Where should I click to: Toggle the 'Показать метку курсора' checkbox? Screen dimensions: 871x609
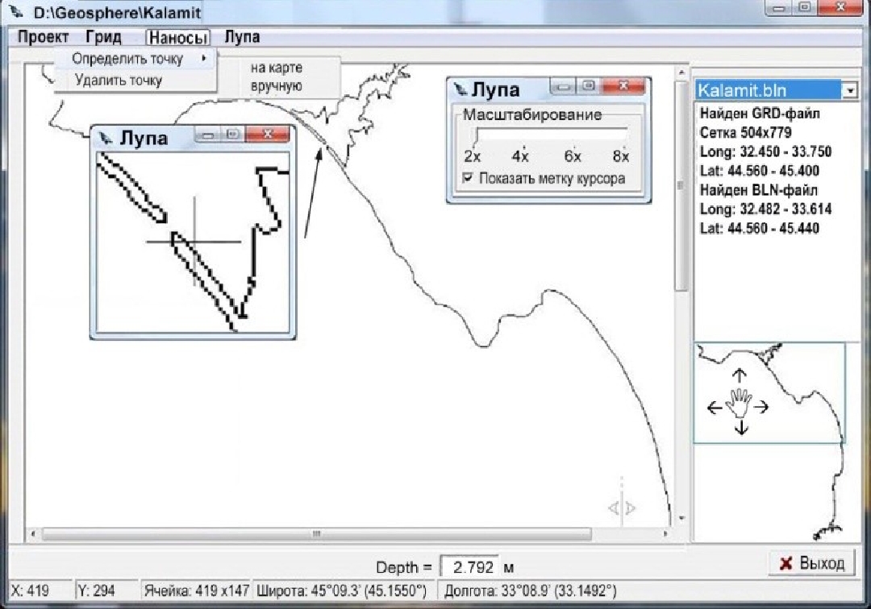467,179
